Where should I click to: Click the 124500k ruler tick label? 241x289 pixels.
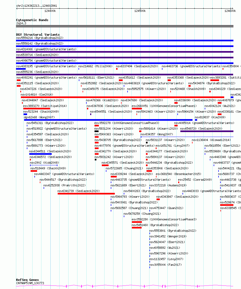point(140,11)
